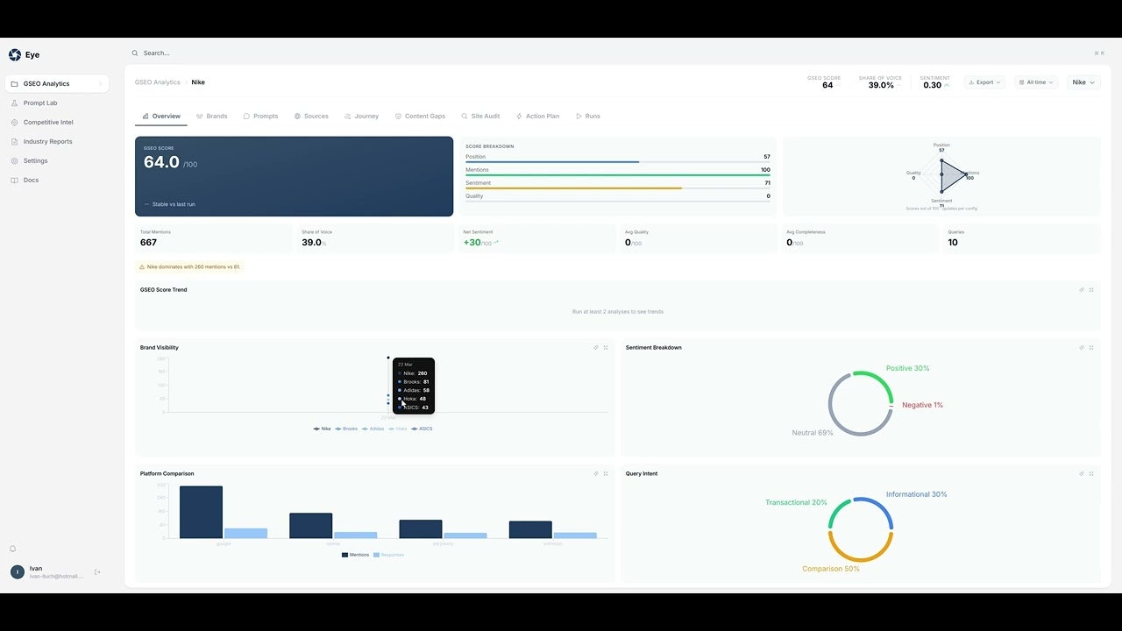Pin the Sentiment Breakdown card
The height and width of the screenshot is (631, 1122).
coord(1082,348)
